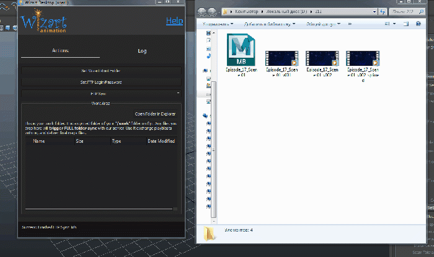Click Компьютер in the breadcrumb

(246, 12)
